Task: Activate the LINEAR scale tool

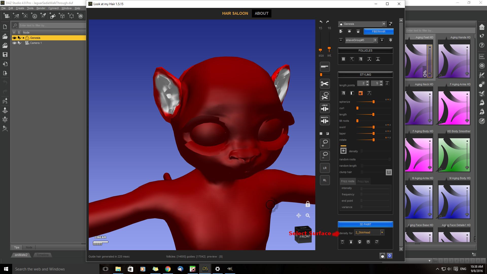Action: (325, 108)
